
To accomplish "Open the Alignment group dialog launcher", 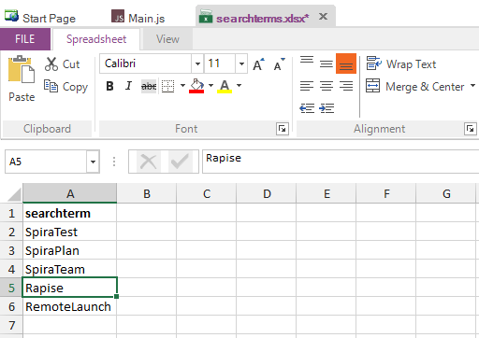I will coord(470,129).
